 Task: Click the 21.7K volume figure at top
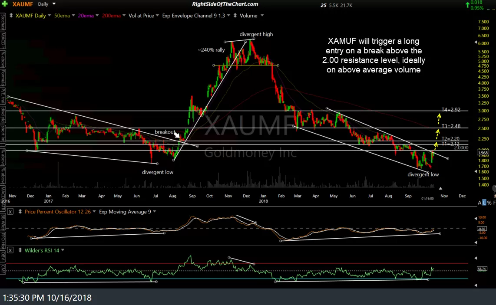pyautogui.click(x=347, y=5)
